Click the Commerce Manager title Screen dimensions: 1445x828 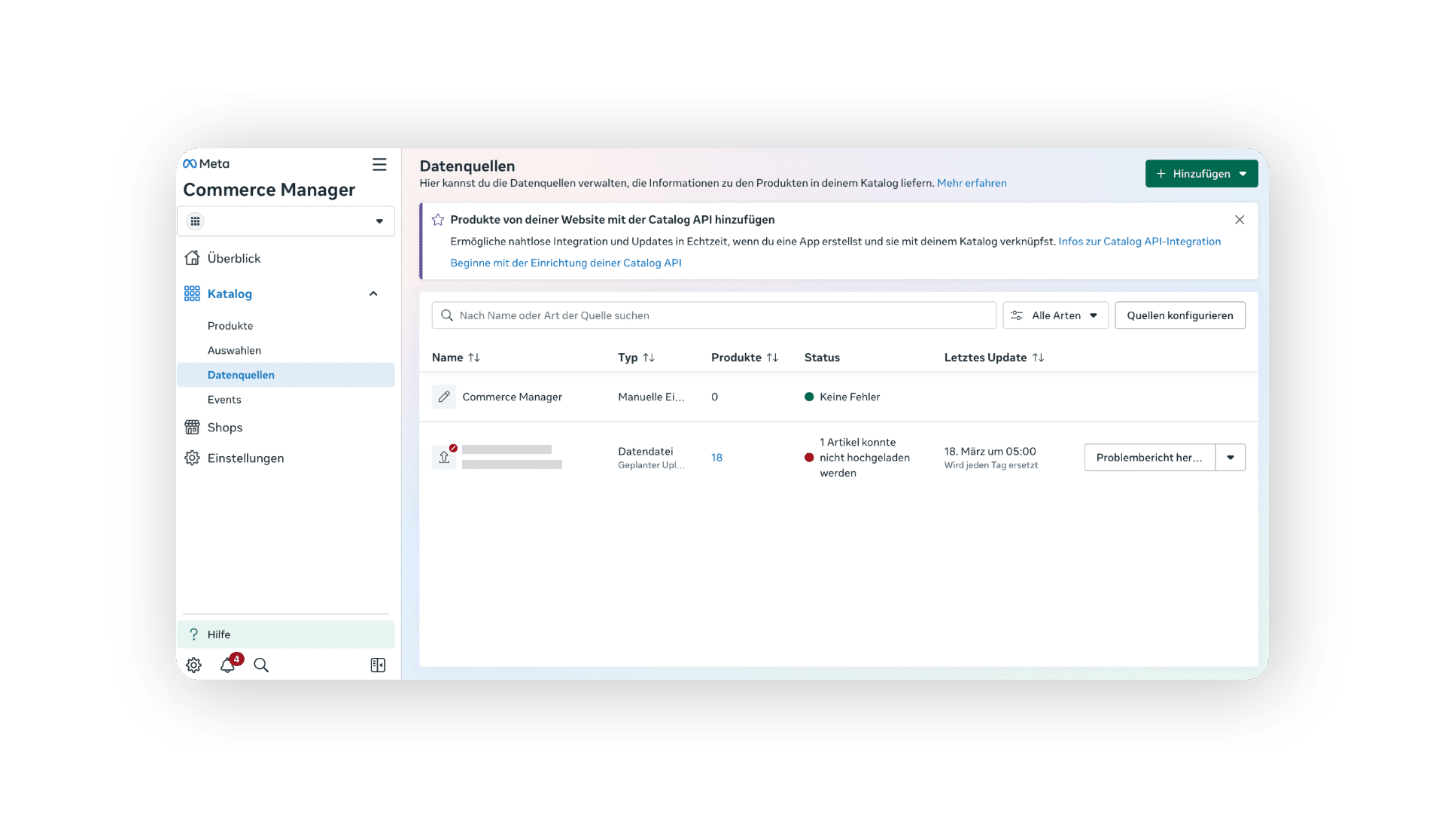click(x=269, y=190)
